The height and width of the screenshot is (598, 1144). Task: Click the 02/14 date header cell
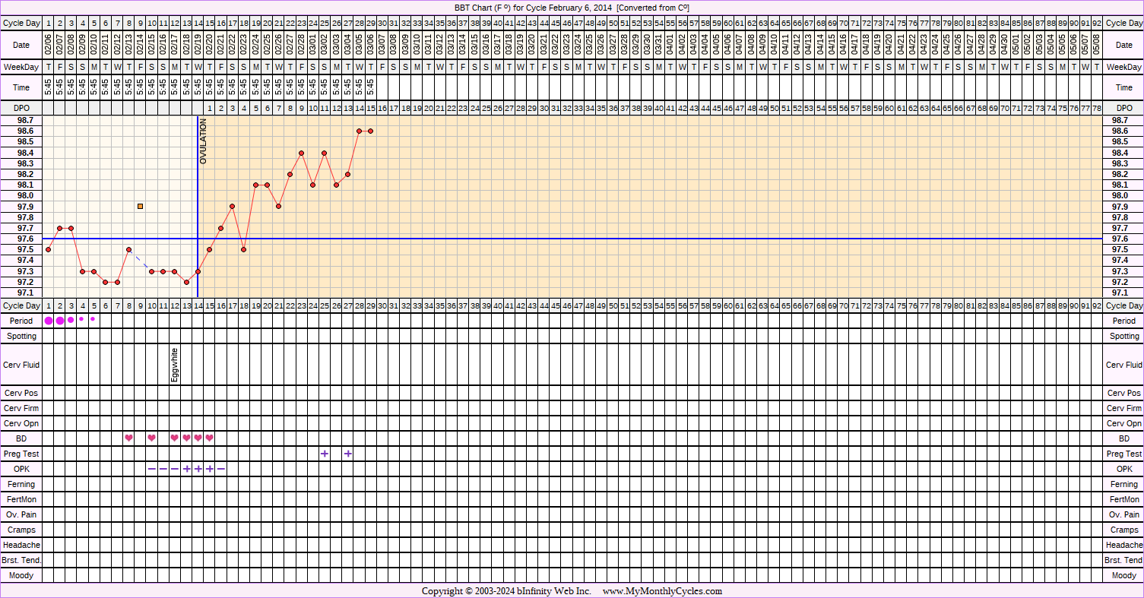(x=141, y=46)
